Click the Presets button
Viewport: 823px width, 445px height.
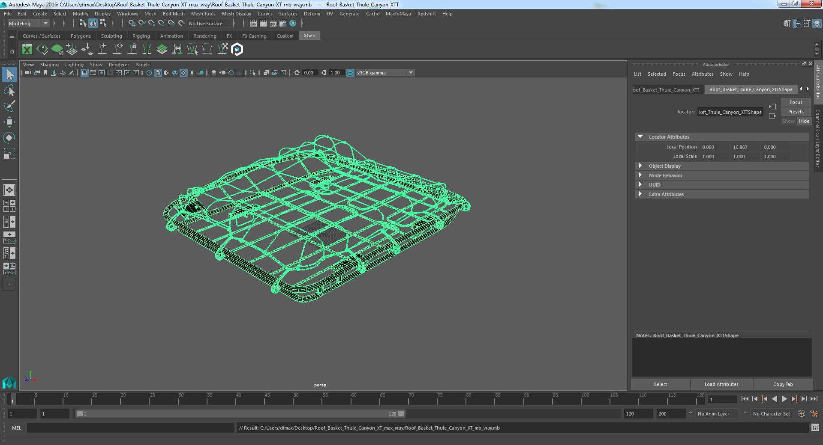796,112
